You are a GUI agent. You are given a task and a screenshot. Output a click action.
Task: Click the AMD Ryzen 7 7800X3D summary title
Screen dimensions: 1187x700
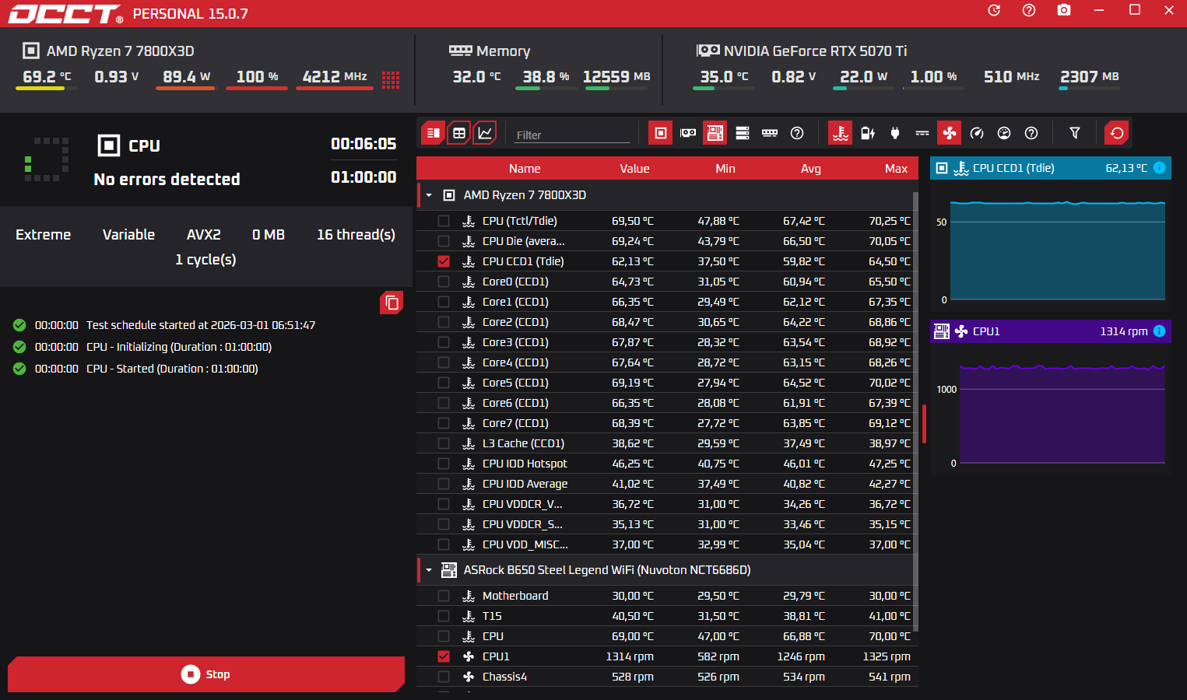click(121, 51)
